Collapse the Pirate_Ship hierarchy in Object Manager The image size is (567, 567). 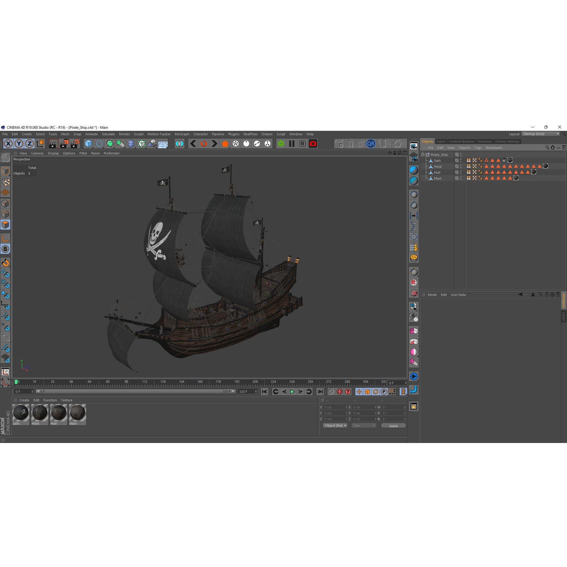423,154
